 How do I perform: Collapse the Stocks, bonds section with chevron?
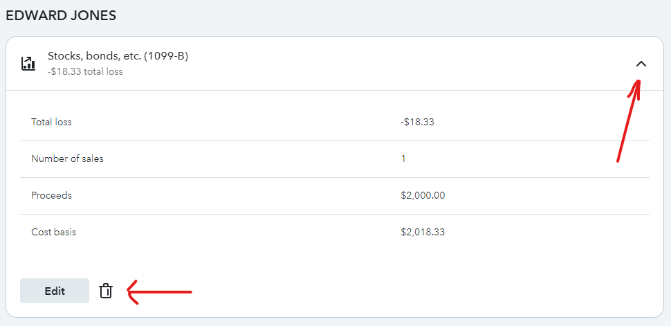[641, 64]
